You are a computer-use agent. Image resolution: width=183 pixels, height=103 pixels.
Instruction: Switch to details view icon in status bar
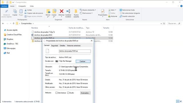coord(178,101)
